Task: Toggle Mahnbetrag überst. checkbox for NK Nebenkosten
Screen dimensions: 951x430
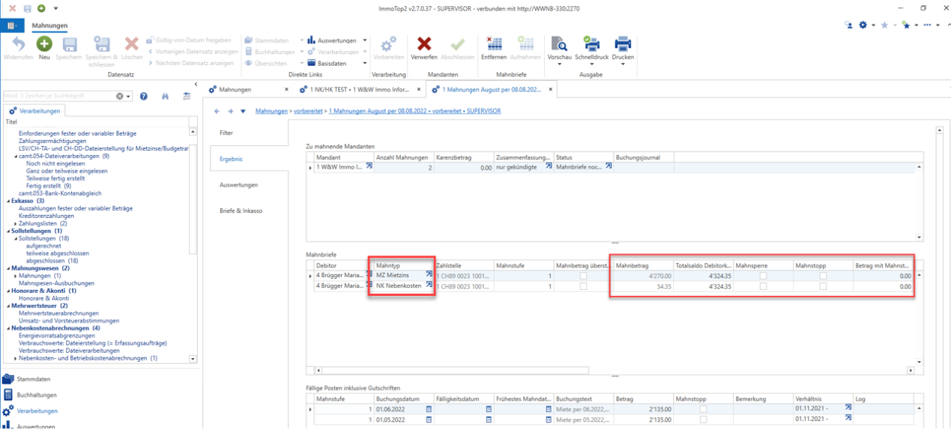Action: click(583, 286)
